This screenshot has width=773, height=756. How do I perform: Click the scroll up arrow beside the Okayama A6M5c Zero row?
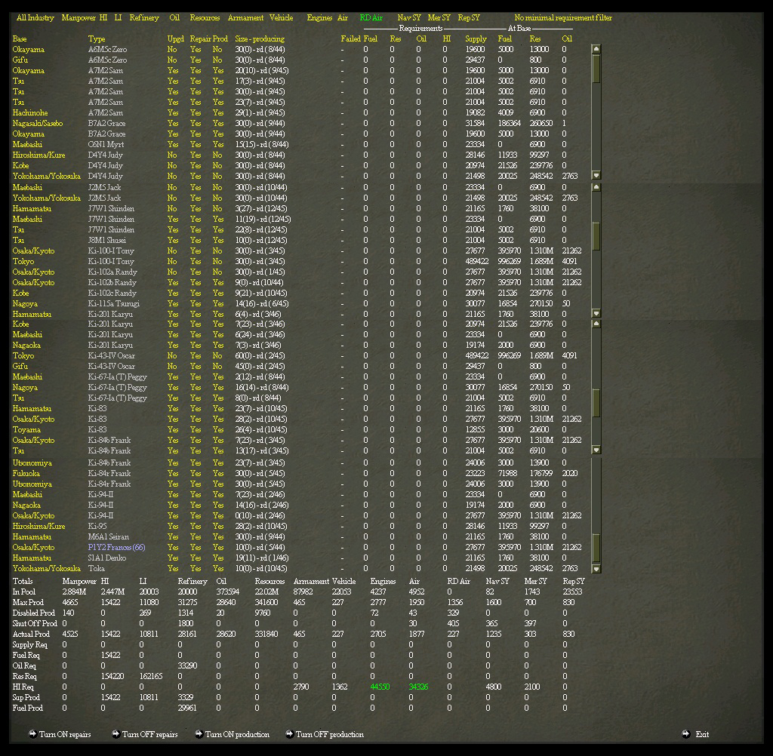click(596, 49)
